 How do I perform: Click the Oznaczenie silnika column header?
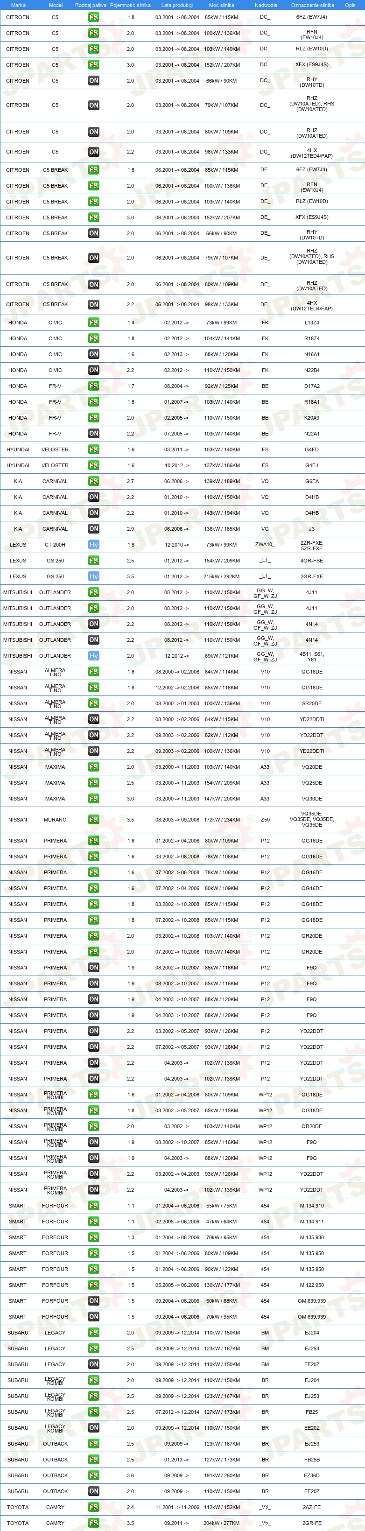312,5
